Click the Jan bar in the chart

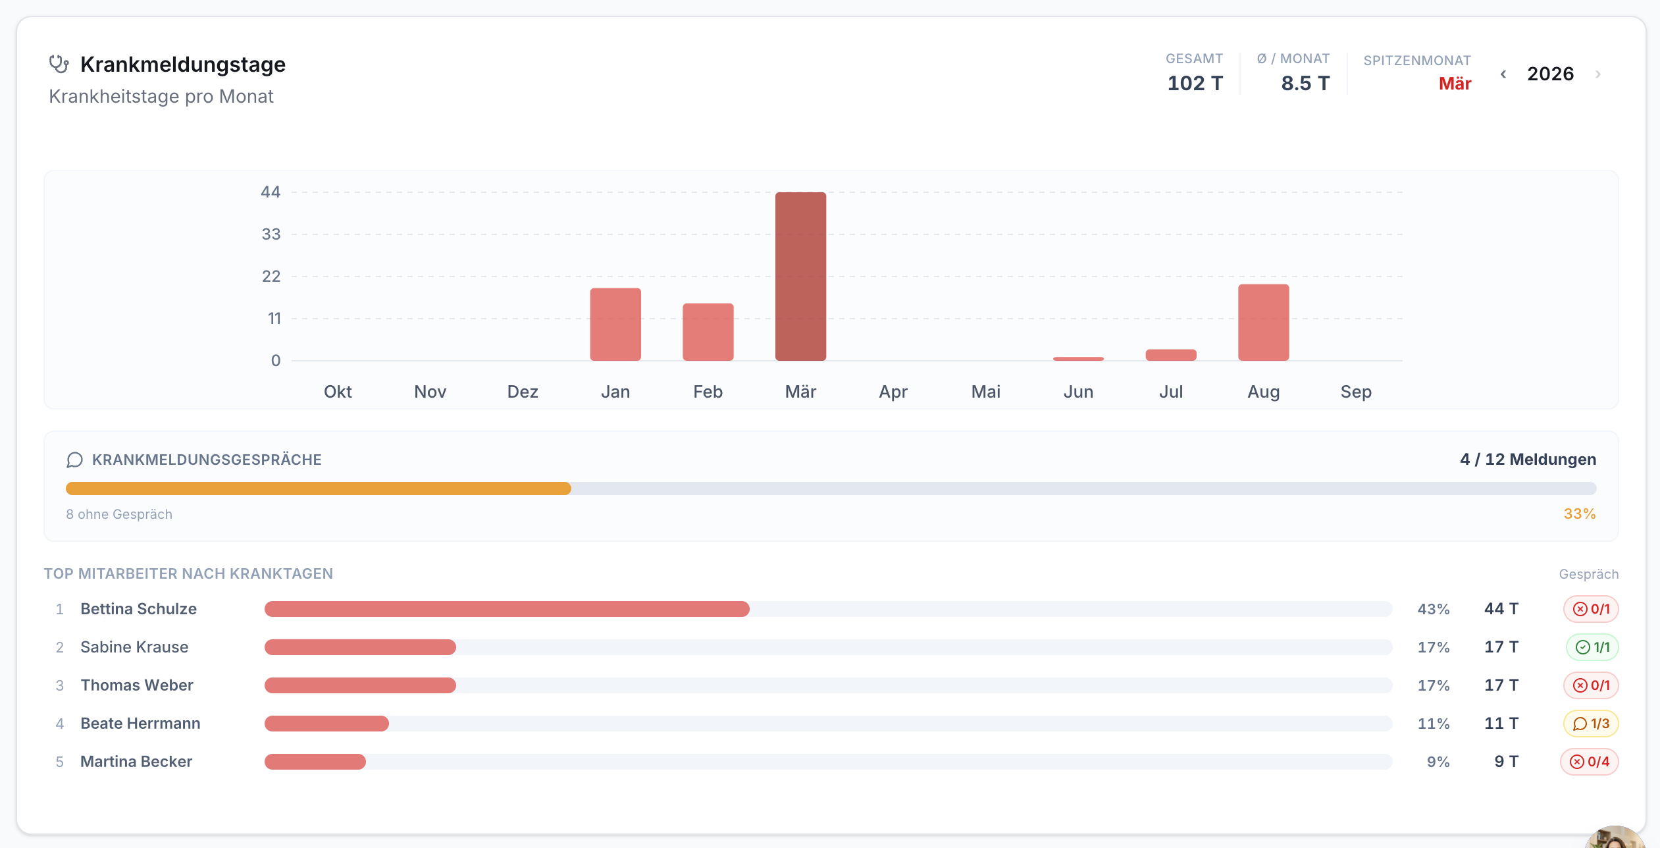[x=615, y=325]
